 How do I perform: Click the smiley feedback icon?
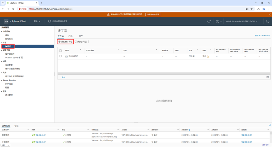(x=268, y=21)
